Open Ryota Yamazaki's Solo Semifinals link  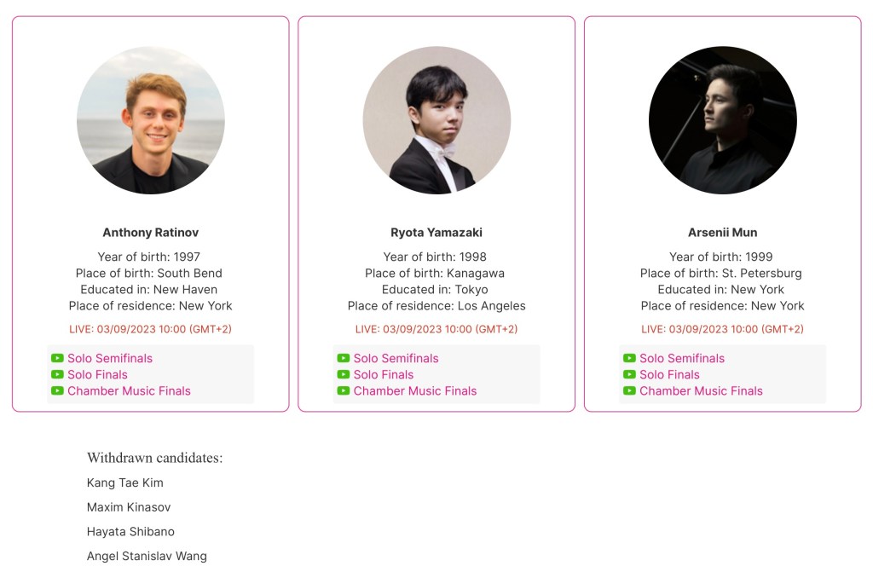396,359
